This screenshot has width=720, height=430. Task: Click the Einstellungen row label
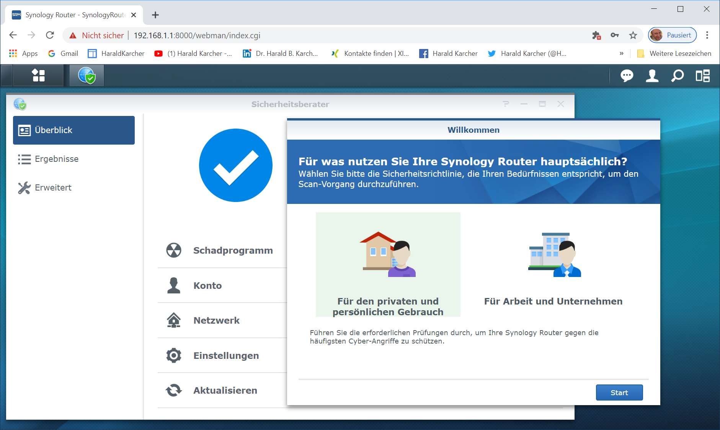pyautogui.click(x=226, y=355)
